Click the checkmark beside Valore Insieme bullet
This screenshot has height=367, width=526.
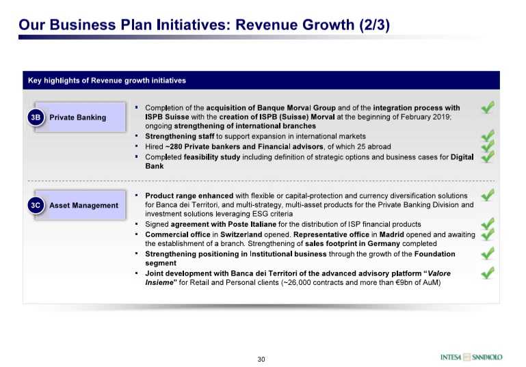tap(488, 273)
